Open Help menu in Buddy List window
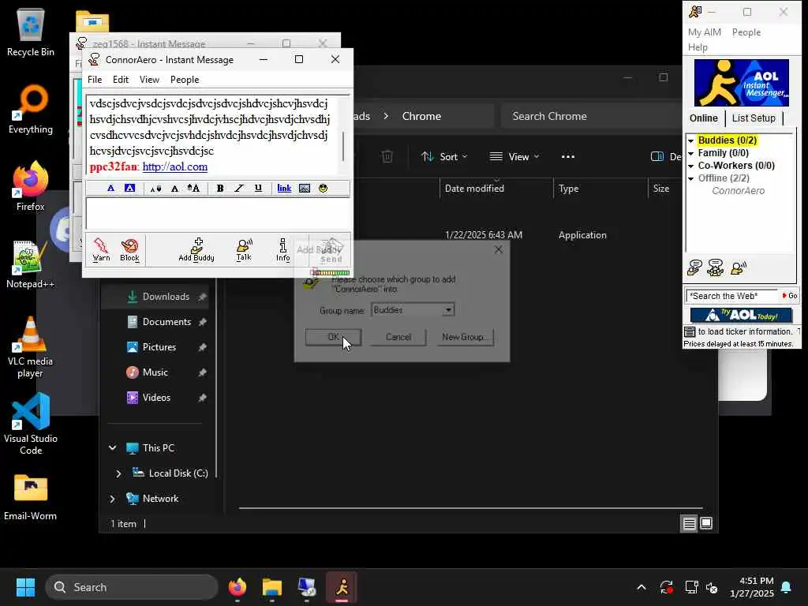The width and height of the screenshot is (808, 606). tap(698, 47)
